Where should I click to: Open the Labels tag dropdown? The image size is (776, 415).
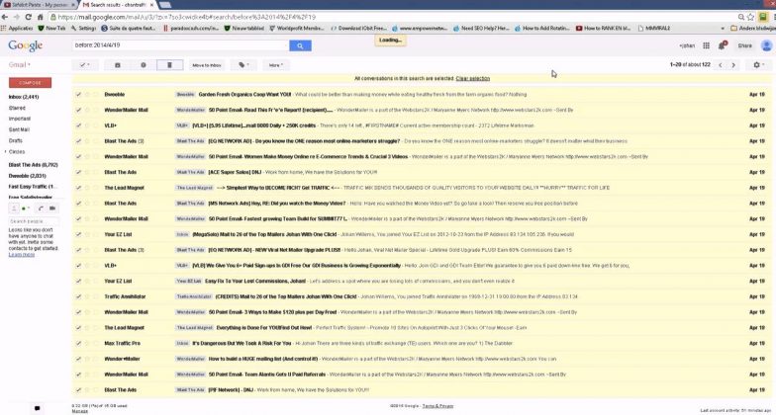point(243,65)
